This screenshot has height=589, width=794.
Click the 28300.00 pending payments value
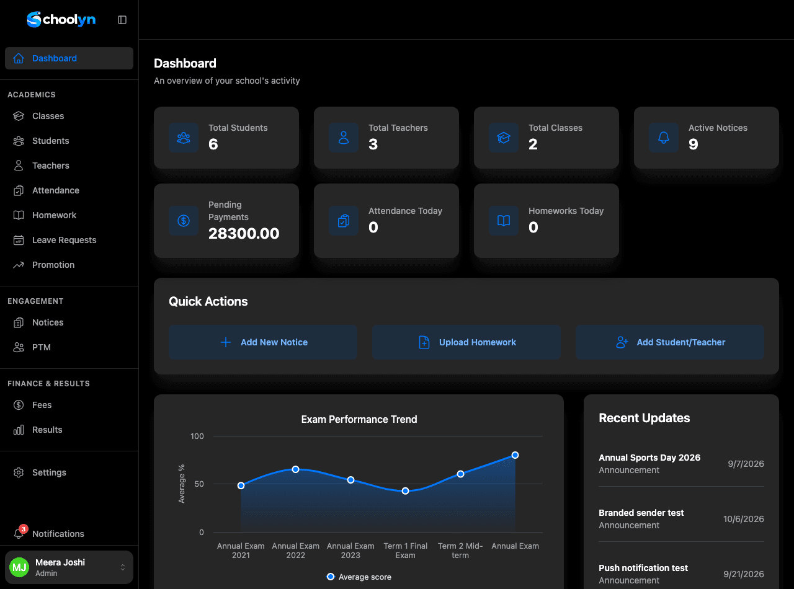pos(244,234)
